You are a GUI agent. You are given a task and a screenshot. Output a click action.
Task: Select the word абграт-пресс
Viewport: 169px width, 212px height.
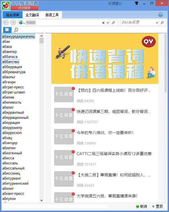(x=13, y=87)
